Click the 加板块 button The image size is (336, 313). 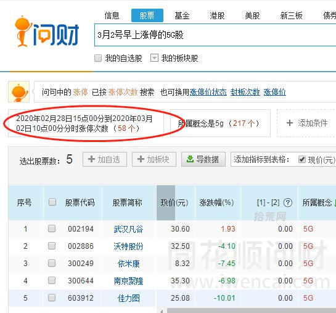154,159
